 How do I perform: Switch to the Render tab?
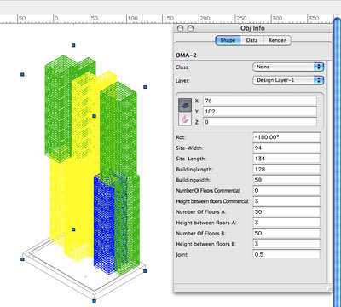coord(277,40)
